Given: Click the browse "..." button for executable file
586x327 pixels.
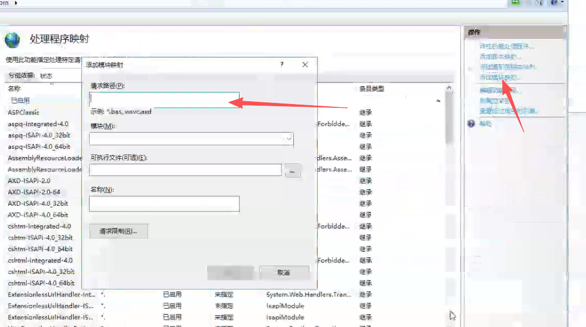Looking at the screenshot, I should (x=293, y=170).
